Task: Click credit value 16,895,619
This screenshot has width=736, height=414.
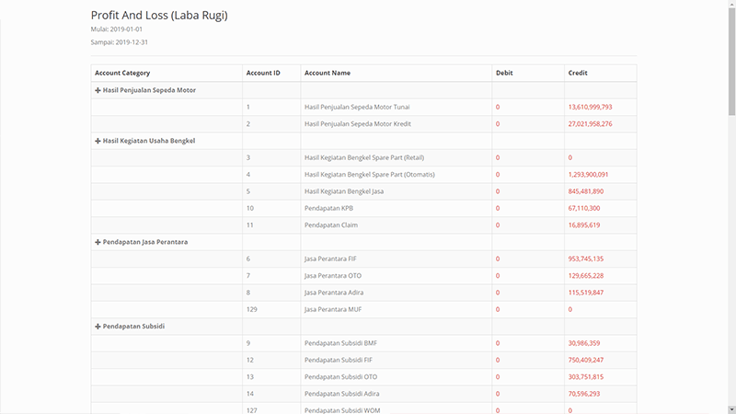Action: coord(584,225)
